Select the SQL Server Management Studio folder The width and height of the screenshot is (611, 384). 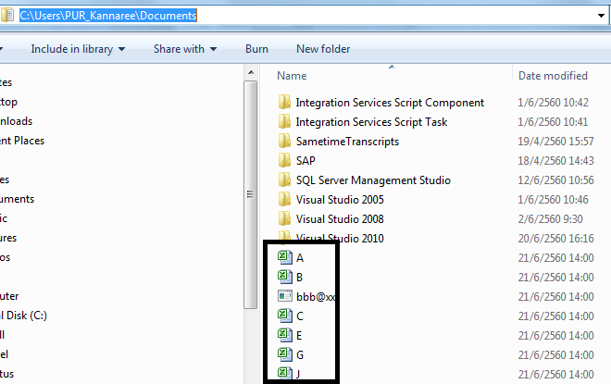(x=372, y=180)
